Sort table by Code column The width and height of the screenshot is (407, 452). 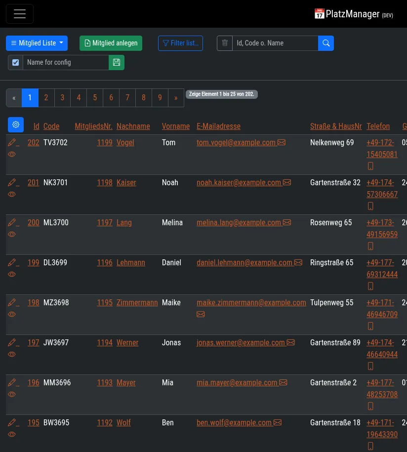click(x=51, y=126)
